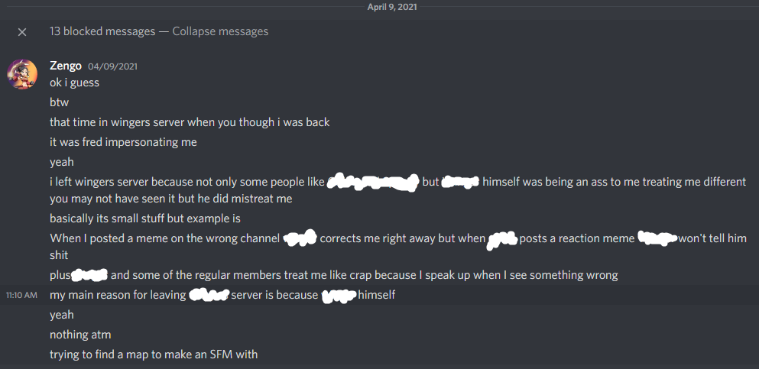The image size is (759, 369).
Task: Click the 'i left wingers server because' message
Action: 398,183
